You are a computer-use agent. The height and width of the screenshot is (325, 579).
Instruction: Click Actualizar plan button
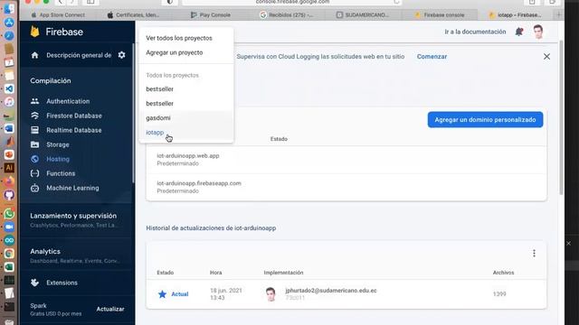[110, 309]
